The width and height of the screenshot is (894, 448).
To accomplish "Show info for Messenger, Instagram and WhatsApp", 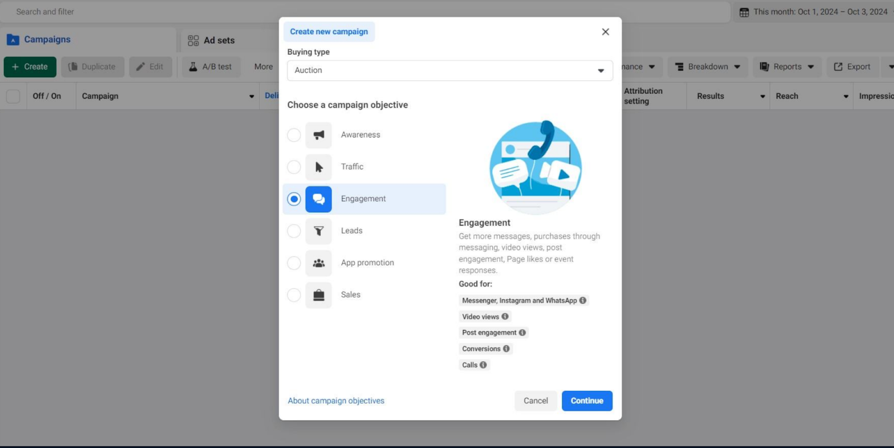I will 583,301.
